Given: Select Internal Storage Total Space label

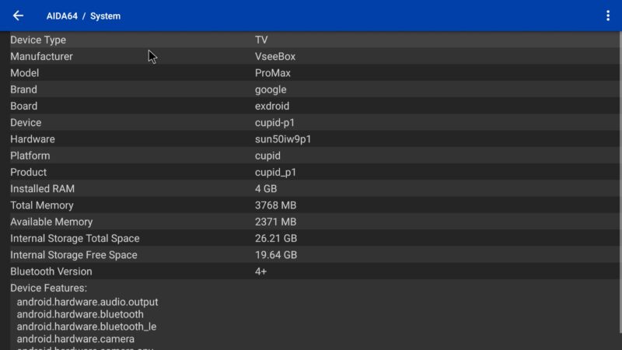Looking at the screenshot, I should [75, 239].
